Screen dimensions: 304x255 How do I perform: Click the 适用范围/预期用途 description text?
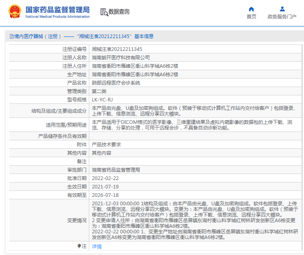coord(192,125)
